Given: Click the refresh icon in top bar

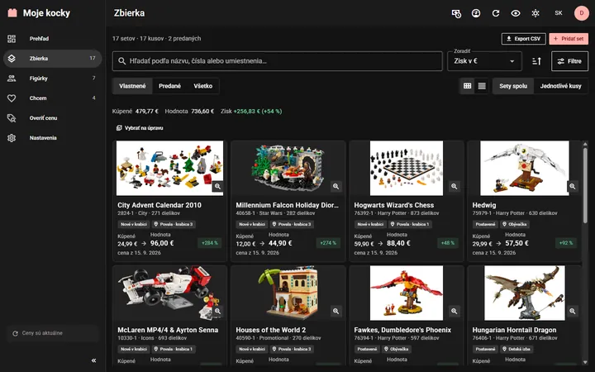Looking at the screenshot, I should point(496,13).
